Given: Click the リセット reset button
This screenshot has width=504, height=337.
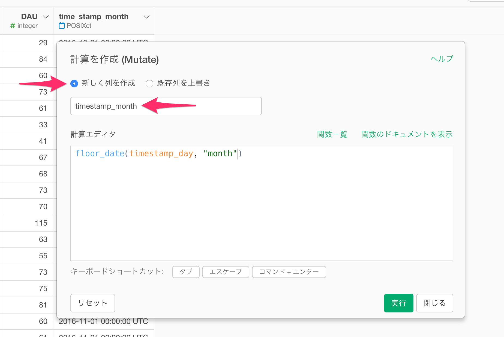Looking at the screenshot, I should point(93,303).
